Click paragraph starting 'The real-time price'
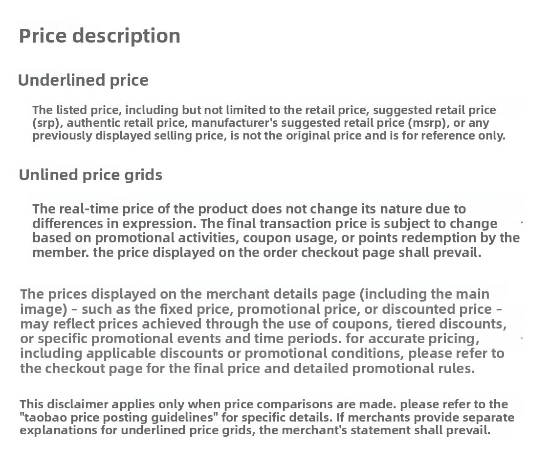This screenshot has height=470, width=550. [x=276, y=231]
